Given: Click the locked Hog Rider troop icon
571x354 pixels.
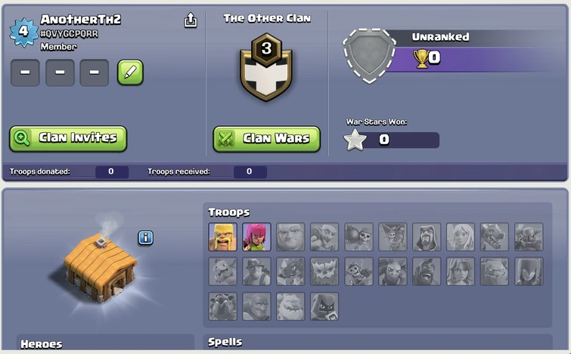Looking at the screenshot, I should pyautogui.click(x=427, y=272).
